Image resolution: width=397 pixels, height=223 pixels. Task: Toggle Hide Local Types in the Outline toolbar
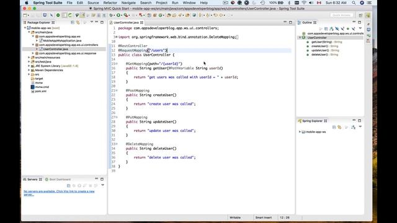(x=354, y=29)
